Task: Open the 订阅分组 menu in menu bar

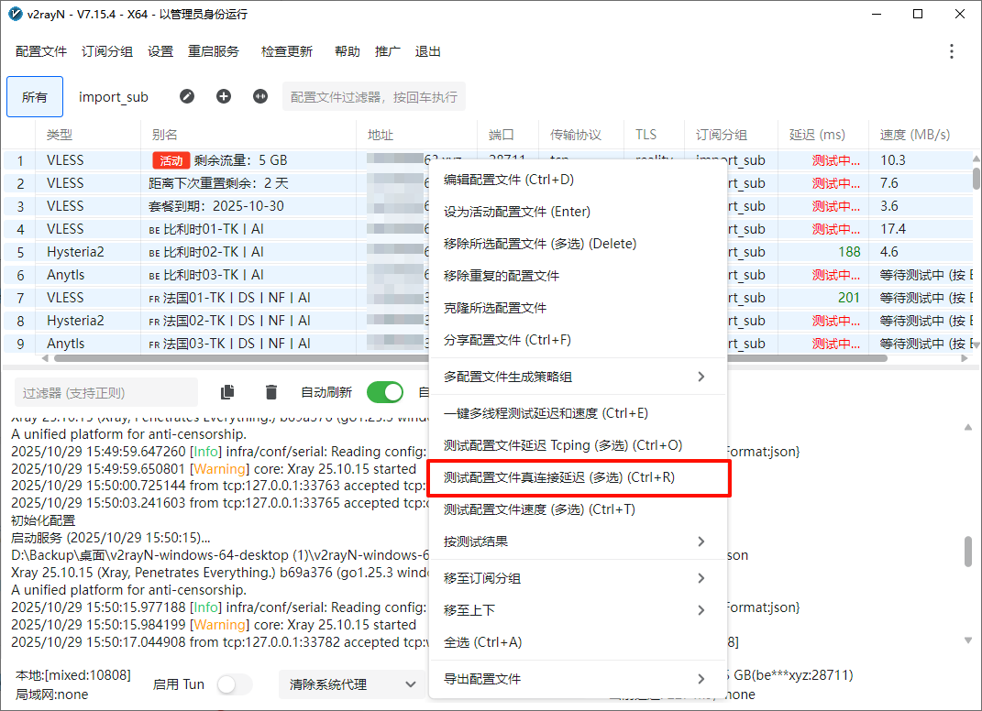Action: tap(107, 51)
